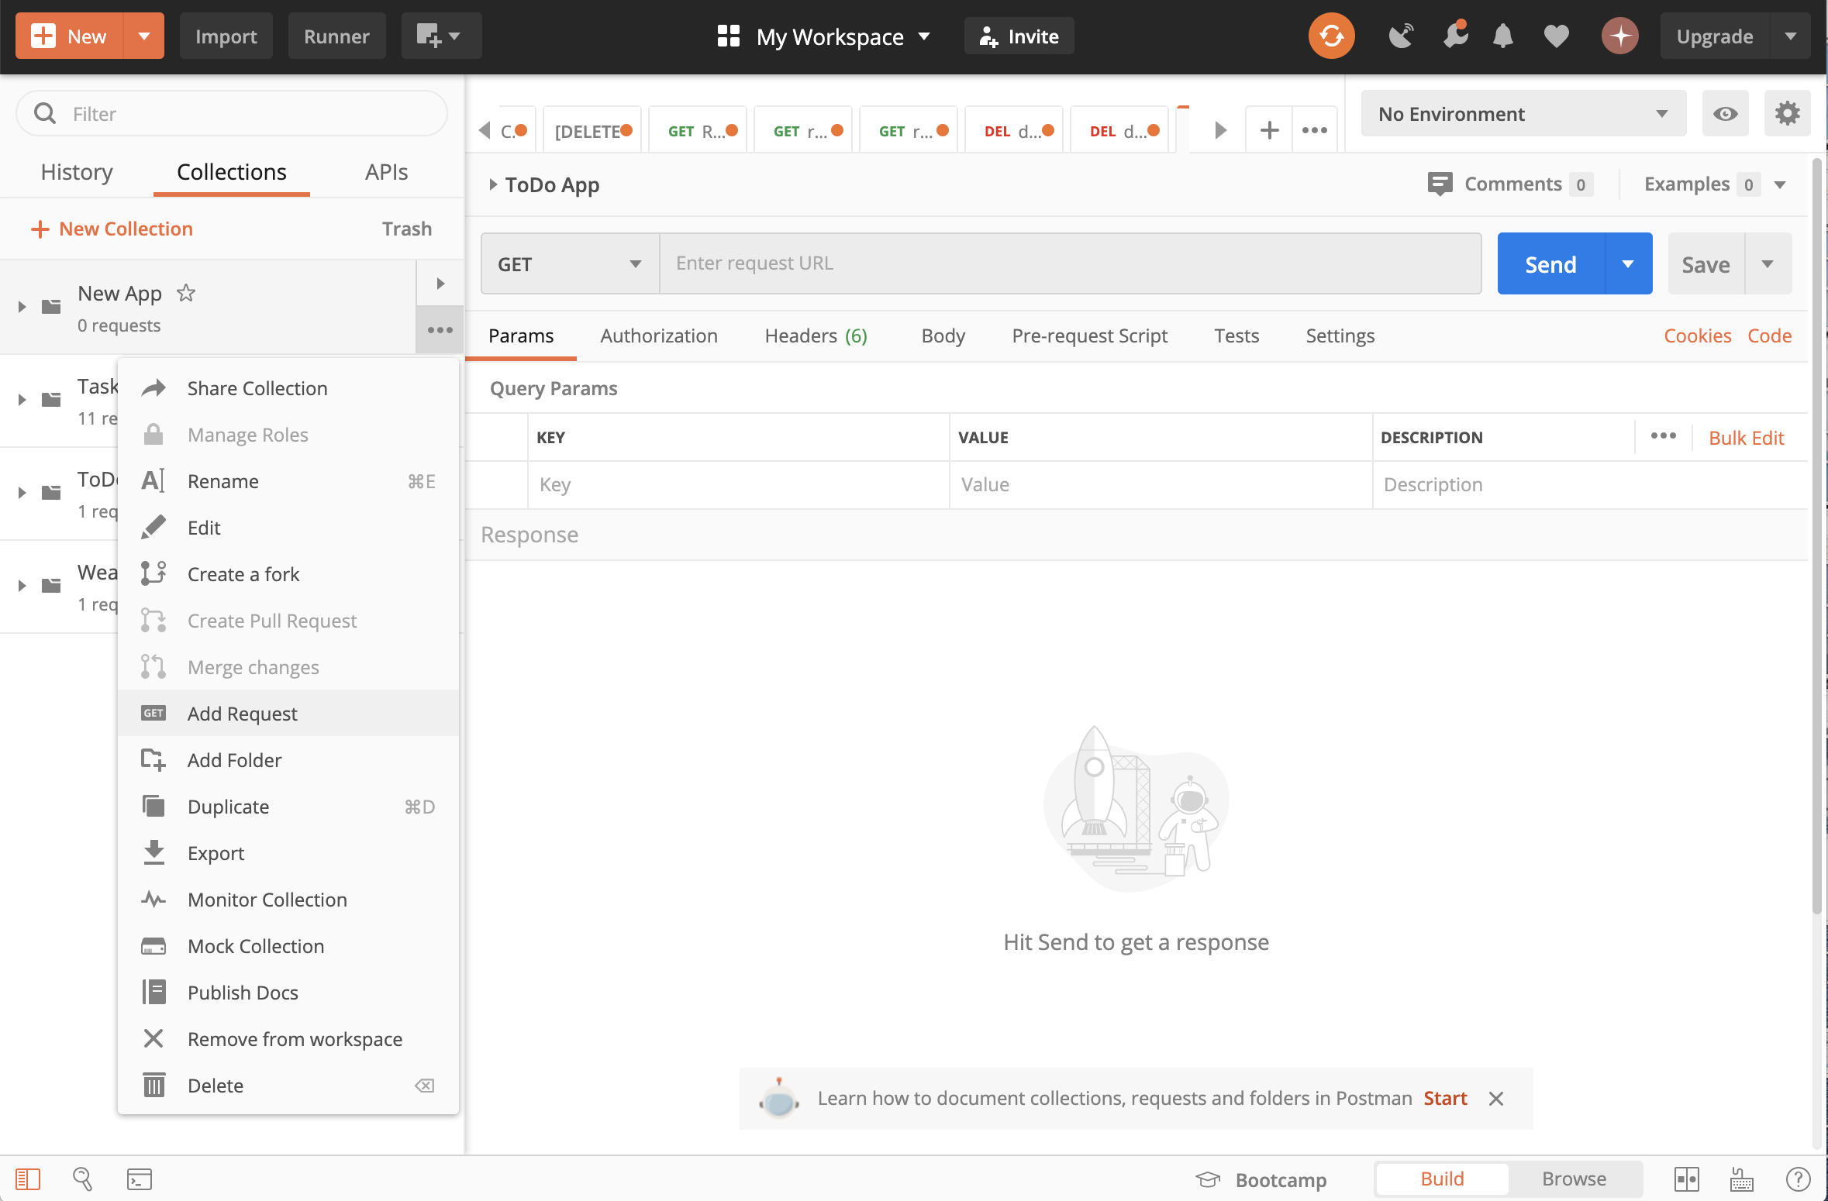Screen dimensions: 1828x1201
Task: Expand the ToDo App collection in the sidebar
Action: (21, 492)
